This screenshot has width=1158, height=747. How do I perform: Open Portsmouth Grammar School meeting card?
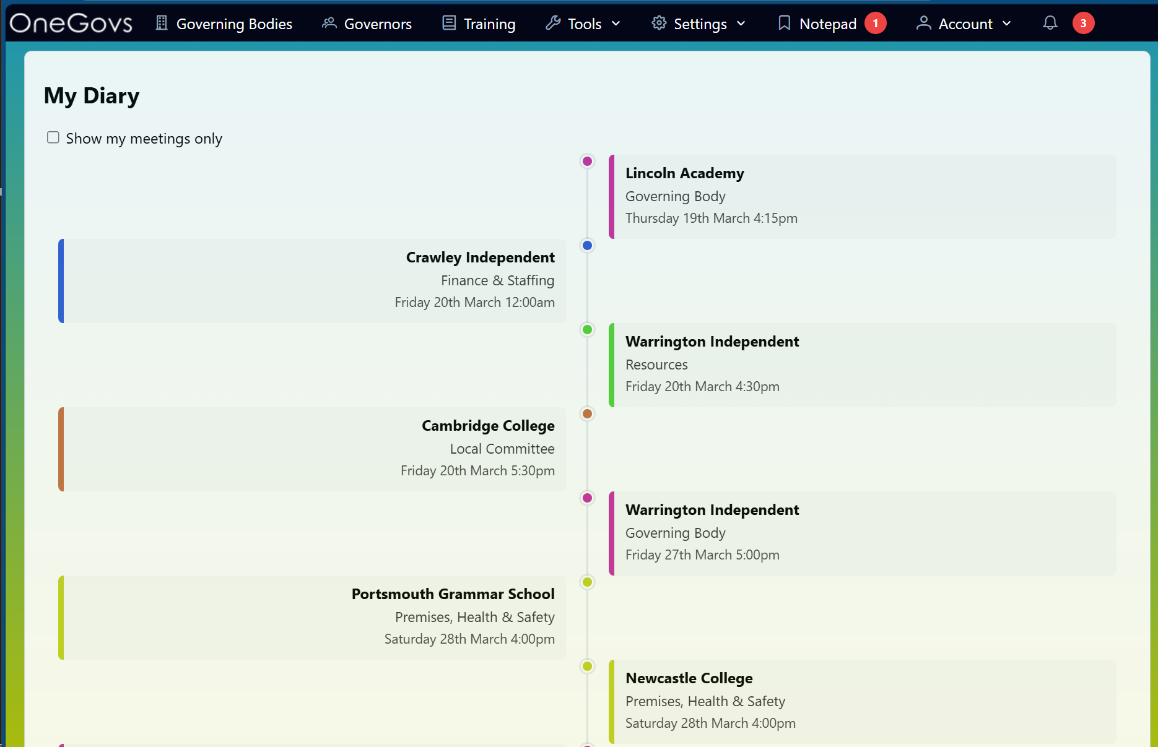pyautogui.click(x=312, y=618)
